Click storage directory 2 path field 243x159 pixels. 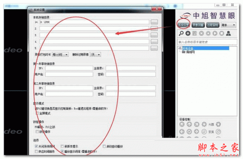94,28
